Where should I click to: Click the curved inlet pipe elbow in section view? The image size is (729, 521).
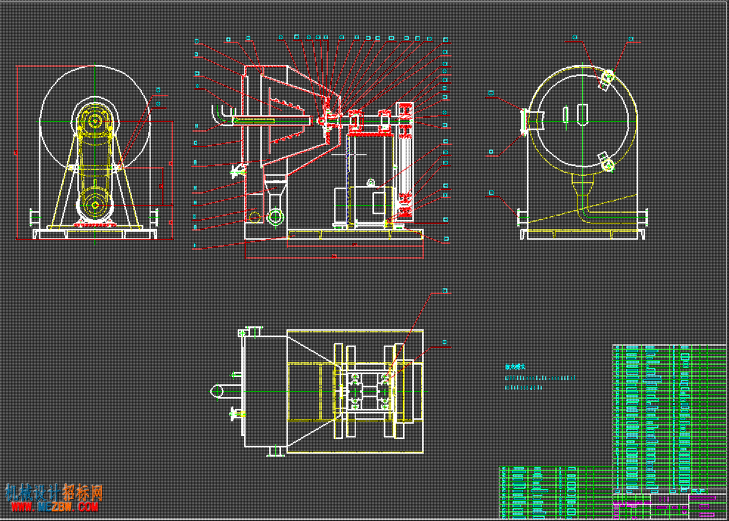(x=222, y=115)
